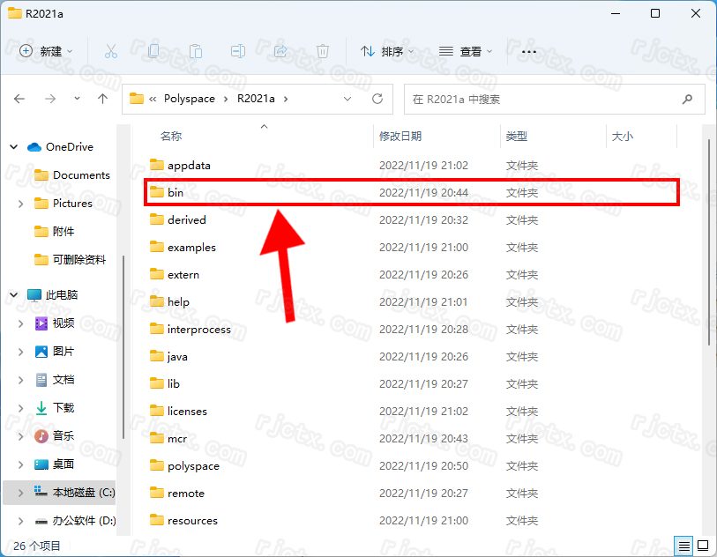Screen dimensions: 717x557
Task: Refresh the current folder view
Action: click(x=377, y=99)
